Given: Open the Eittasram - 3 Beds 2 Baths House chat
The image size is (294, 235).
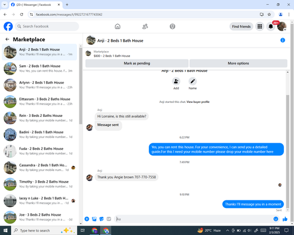Looking at the screenshot, I should [39, 102].
